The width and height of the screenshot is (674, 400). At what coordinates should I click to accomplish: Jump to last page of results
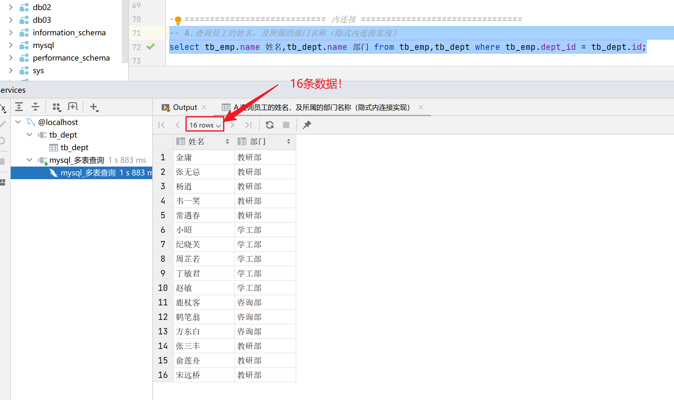click(x=249, y=125)
